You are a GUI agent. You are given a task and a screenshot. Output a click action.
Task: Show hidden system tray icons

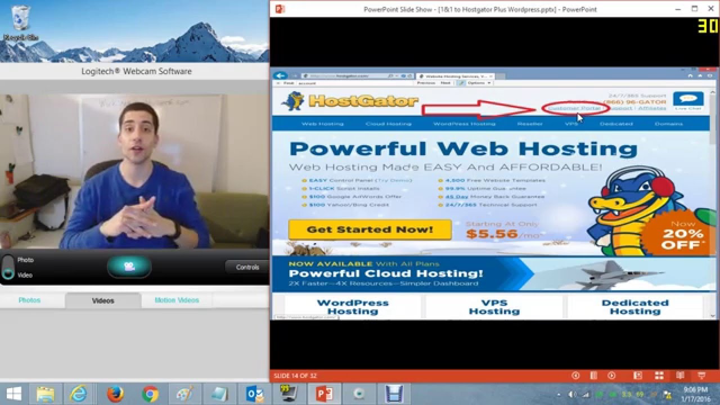(558, 394)
